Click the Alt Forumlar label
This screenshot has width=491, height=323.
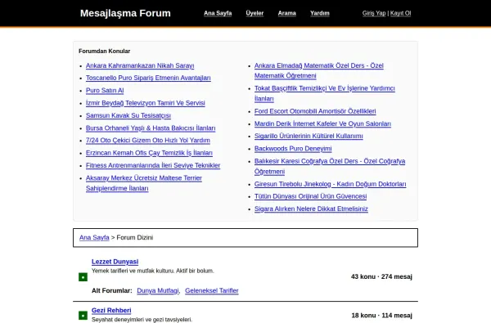tap(112, 291)
